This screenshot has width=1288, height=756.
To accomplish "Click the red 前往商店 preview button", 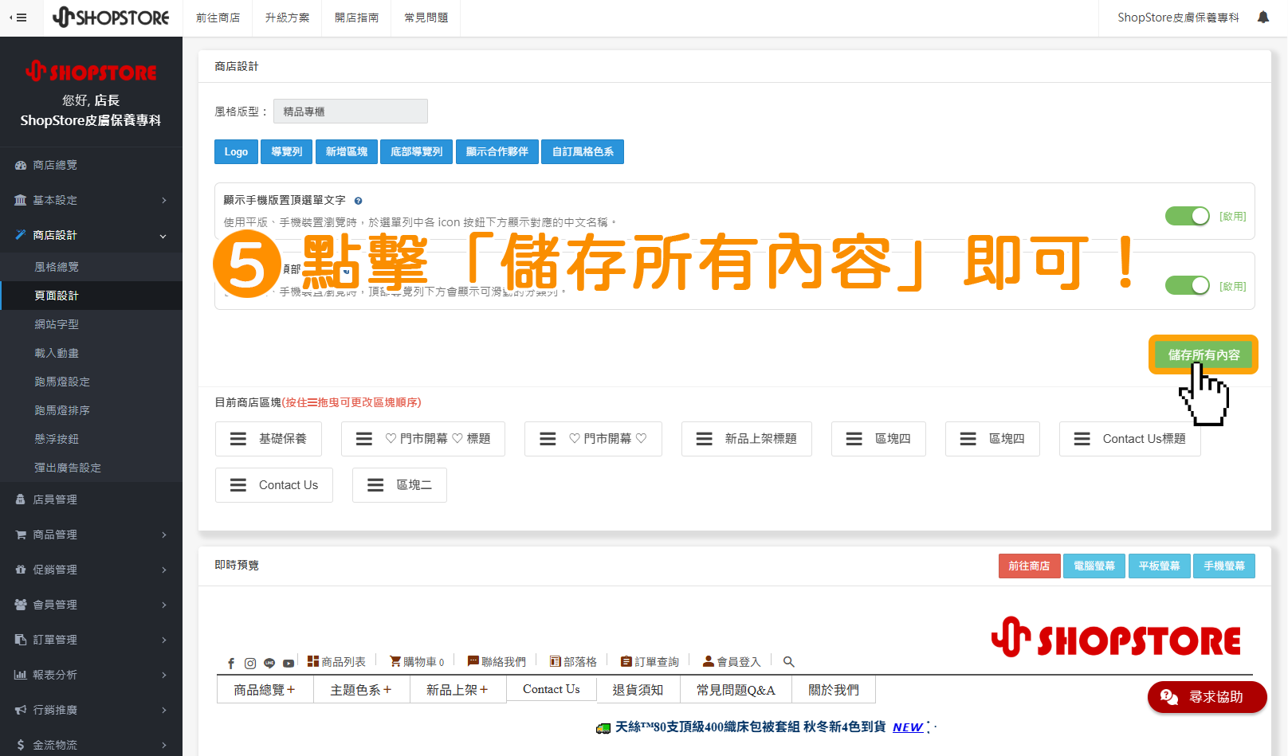I will [x=1029, y=566].
